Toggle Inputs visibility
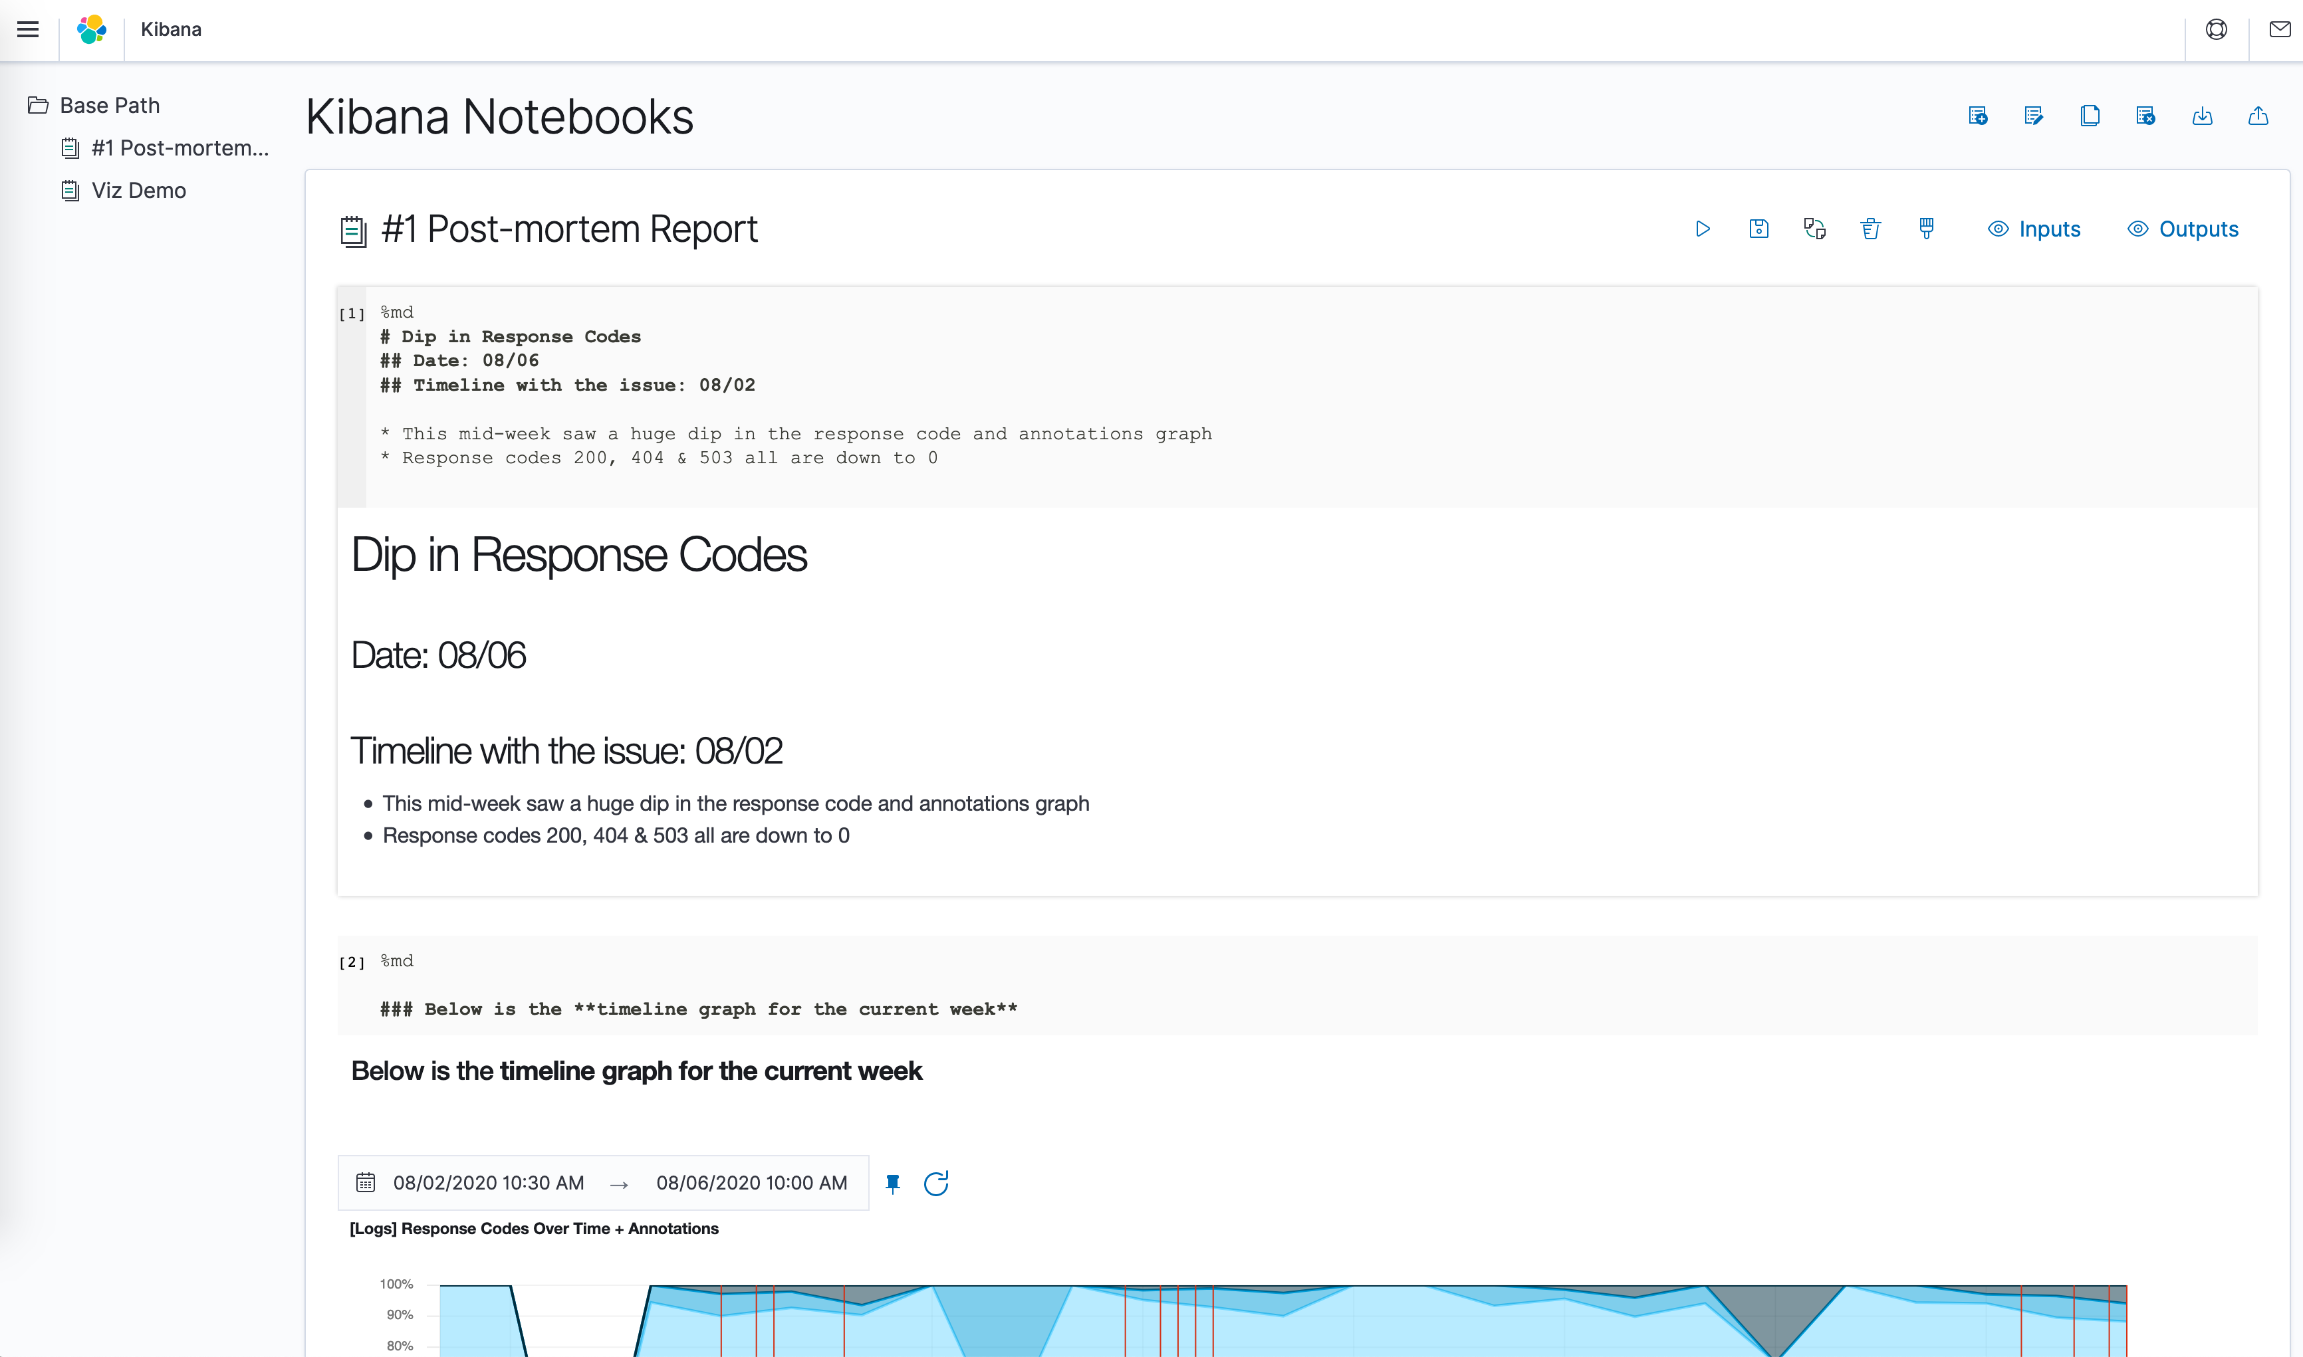The image size is (2303, 1357). (x=2034, y=229)
